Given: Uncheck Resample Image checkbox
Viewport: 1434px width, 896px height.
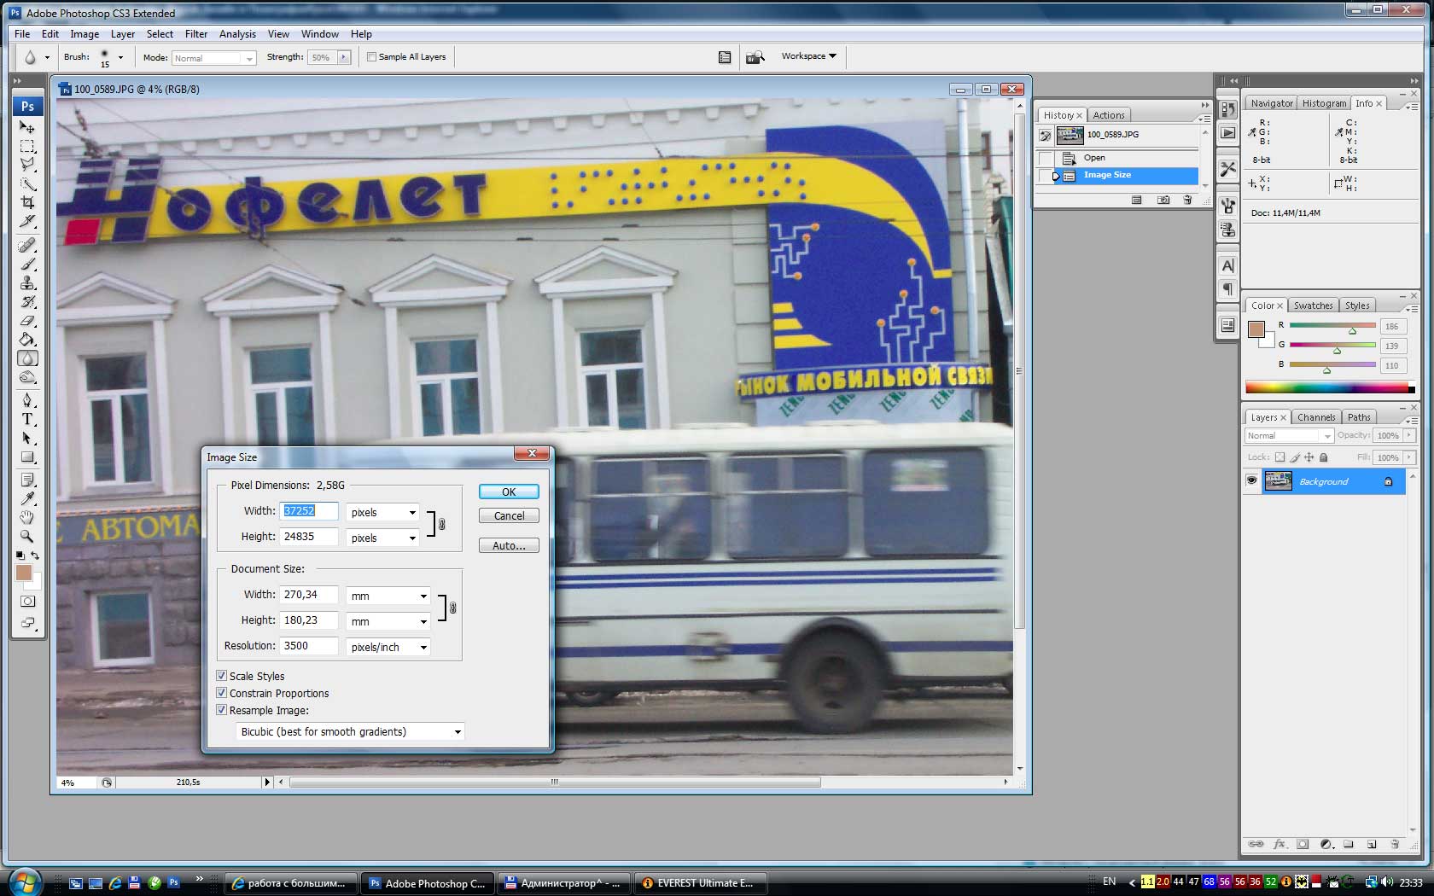Looking at the screenshot, I should click(x=222, y=710).
